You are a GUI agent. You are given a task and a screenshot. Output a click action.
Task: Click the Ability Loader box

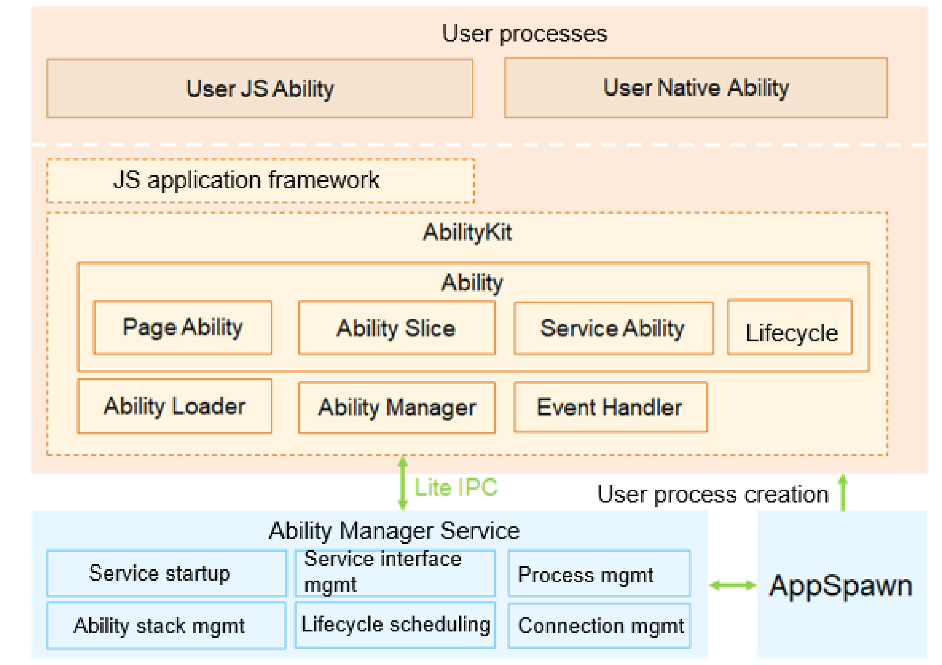coord(174,406)
